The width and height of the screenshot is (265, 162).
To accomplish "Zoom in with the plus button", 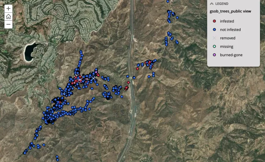I will point(8,9).
